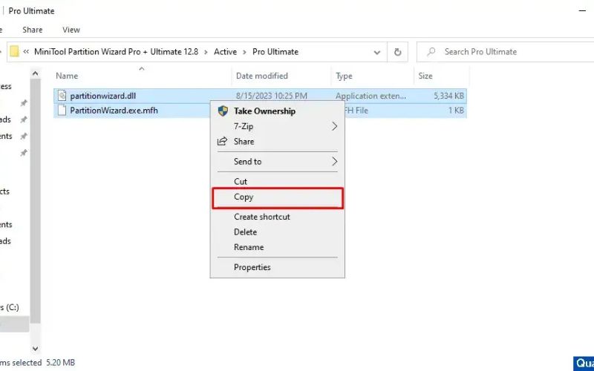Screen dimensions: 594x371
Task: Click navigation pane scroll up arrow
Action: (x=35, y=73)
